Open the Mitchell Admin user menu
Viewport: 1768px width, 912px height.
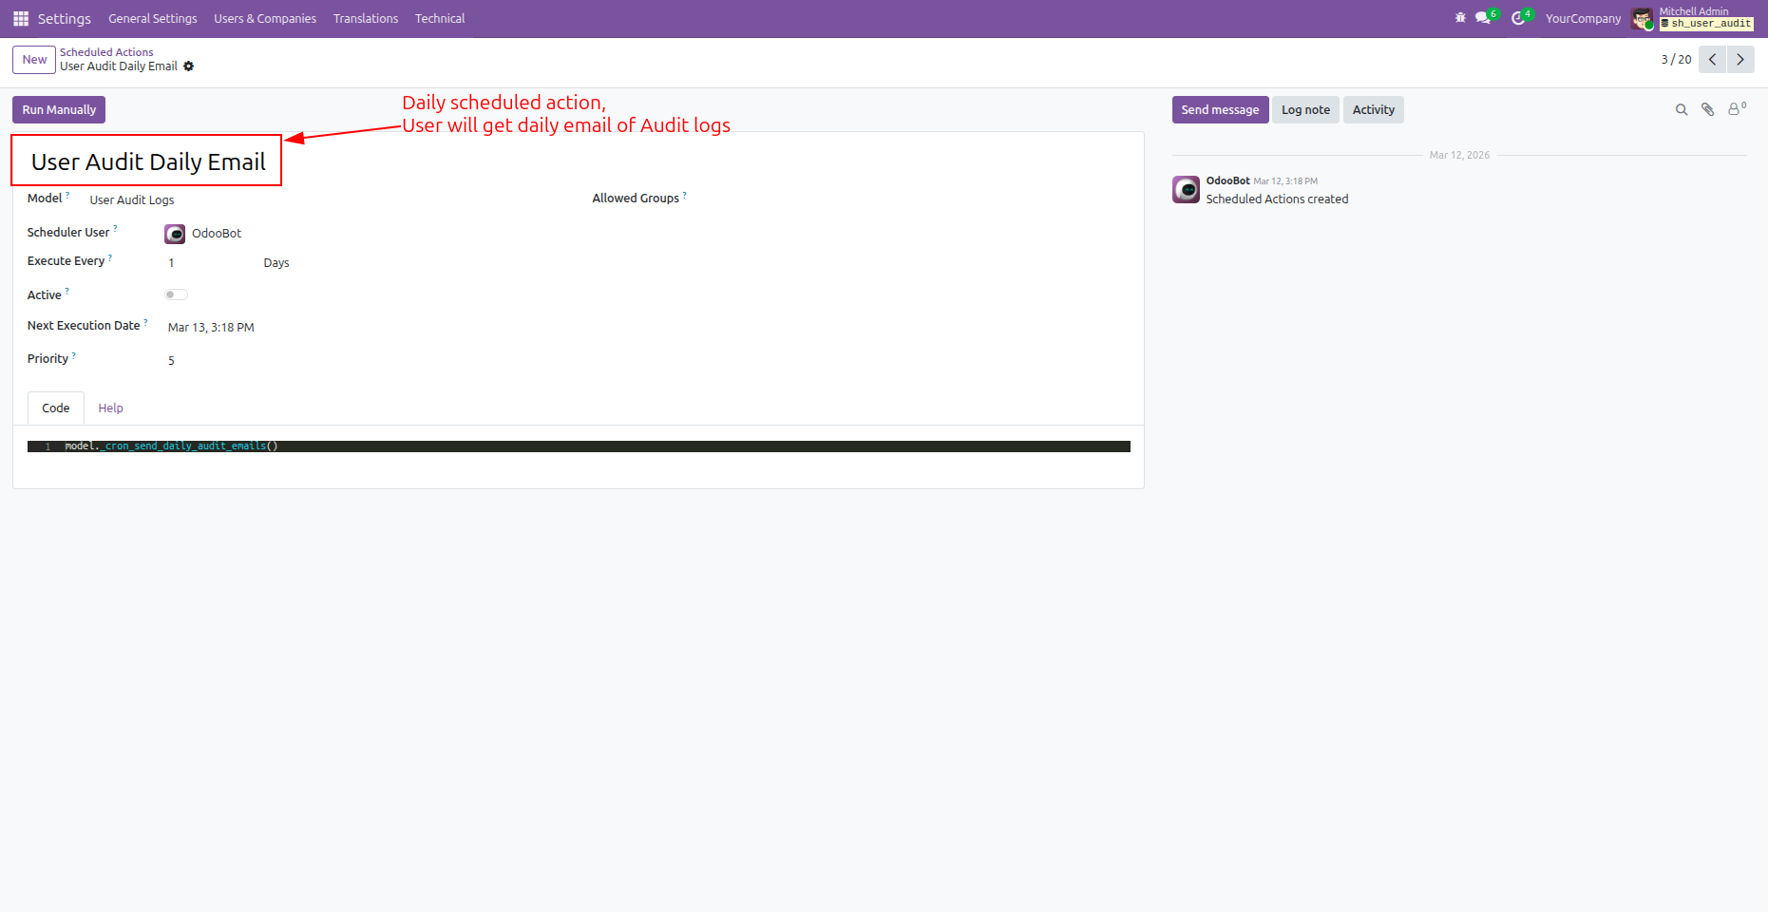[x=1693, y=19]
